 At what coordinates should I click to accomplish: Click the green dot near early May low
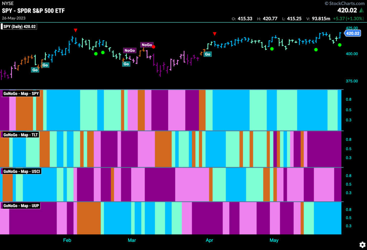272,49
